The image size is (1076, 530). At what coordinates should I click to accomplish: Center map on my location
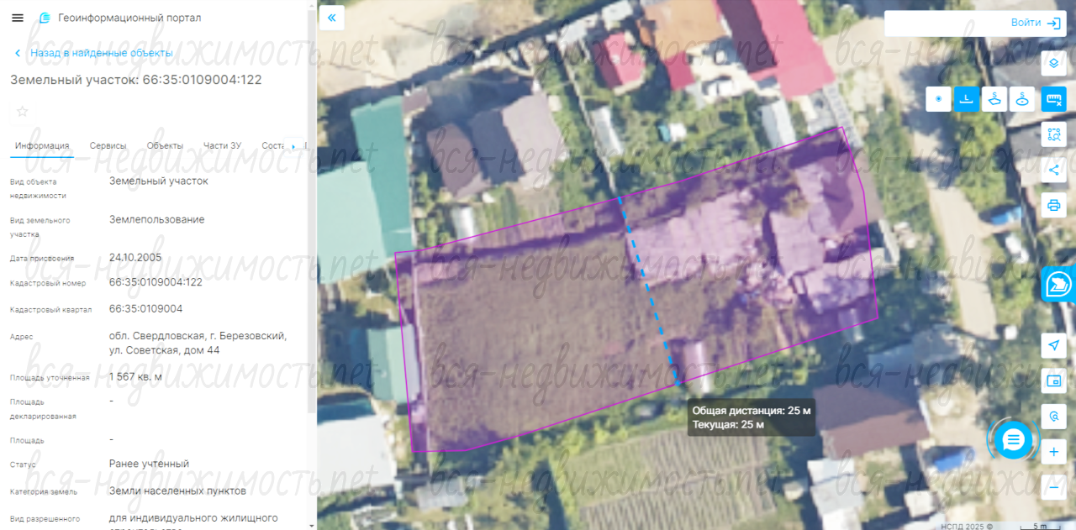point(1053,345)
